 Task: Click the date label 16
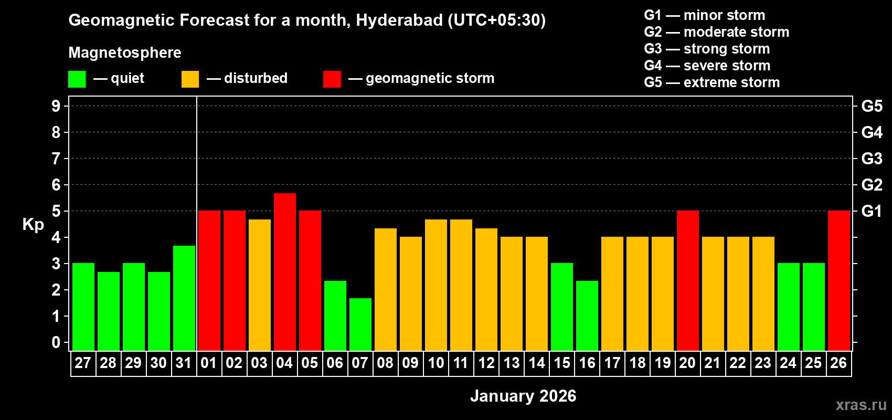point(587,363)
